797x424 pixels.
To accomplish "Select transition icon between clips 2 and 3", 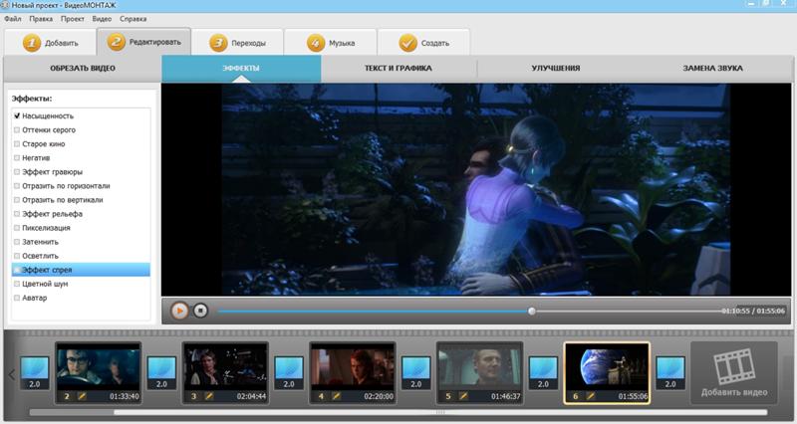I will click(x=161, y=372).
